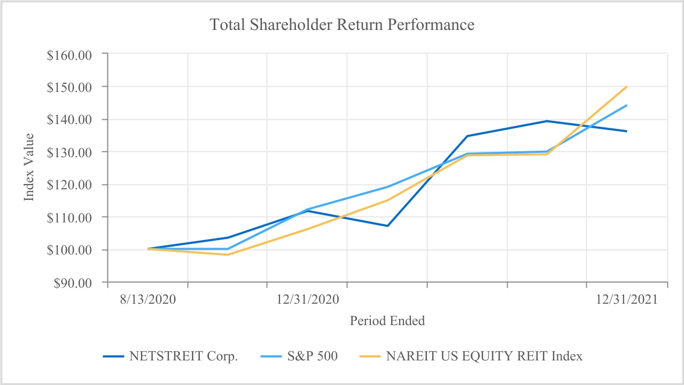The width and height of the screenshot is (684, 385).
Task: Select the NETSTREIT Corp. legend label
Action: pos(183,357)
